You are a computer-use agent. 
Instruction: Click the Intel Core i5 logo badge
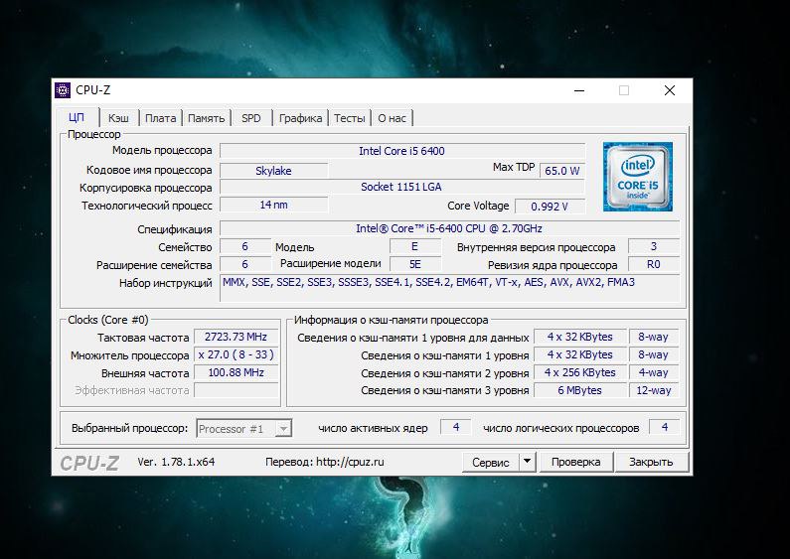(637, 177)
